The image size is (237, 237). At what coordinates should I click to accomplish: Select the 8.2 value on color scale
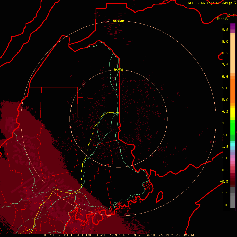click(x=225, y=53)
